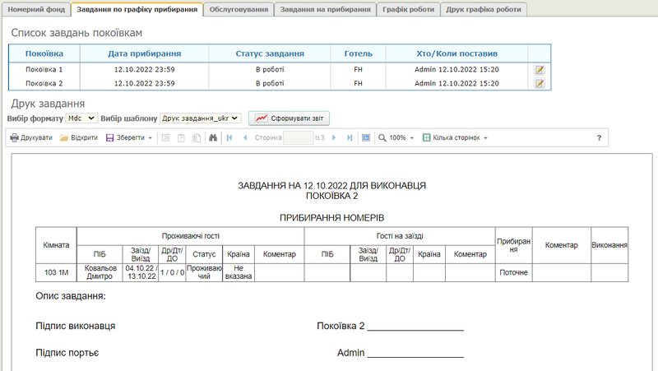The width and height of the screenshot is (658, 371).
Task: Click the binoculars find icon
Action: tap(213, 138)
